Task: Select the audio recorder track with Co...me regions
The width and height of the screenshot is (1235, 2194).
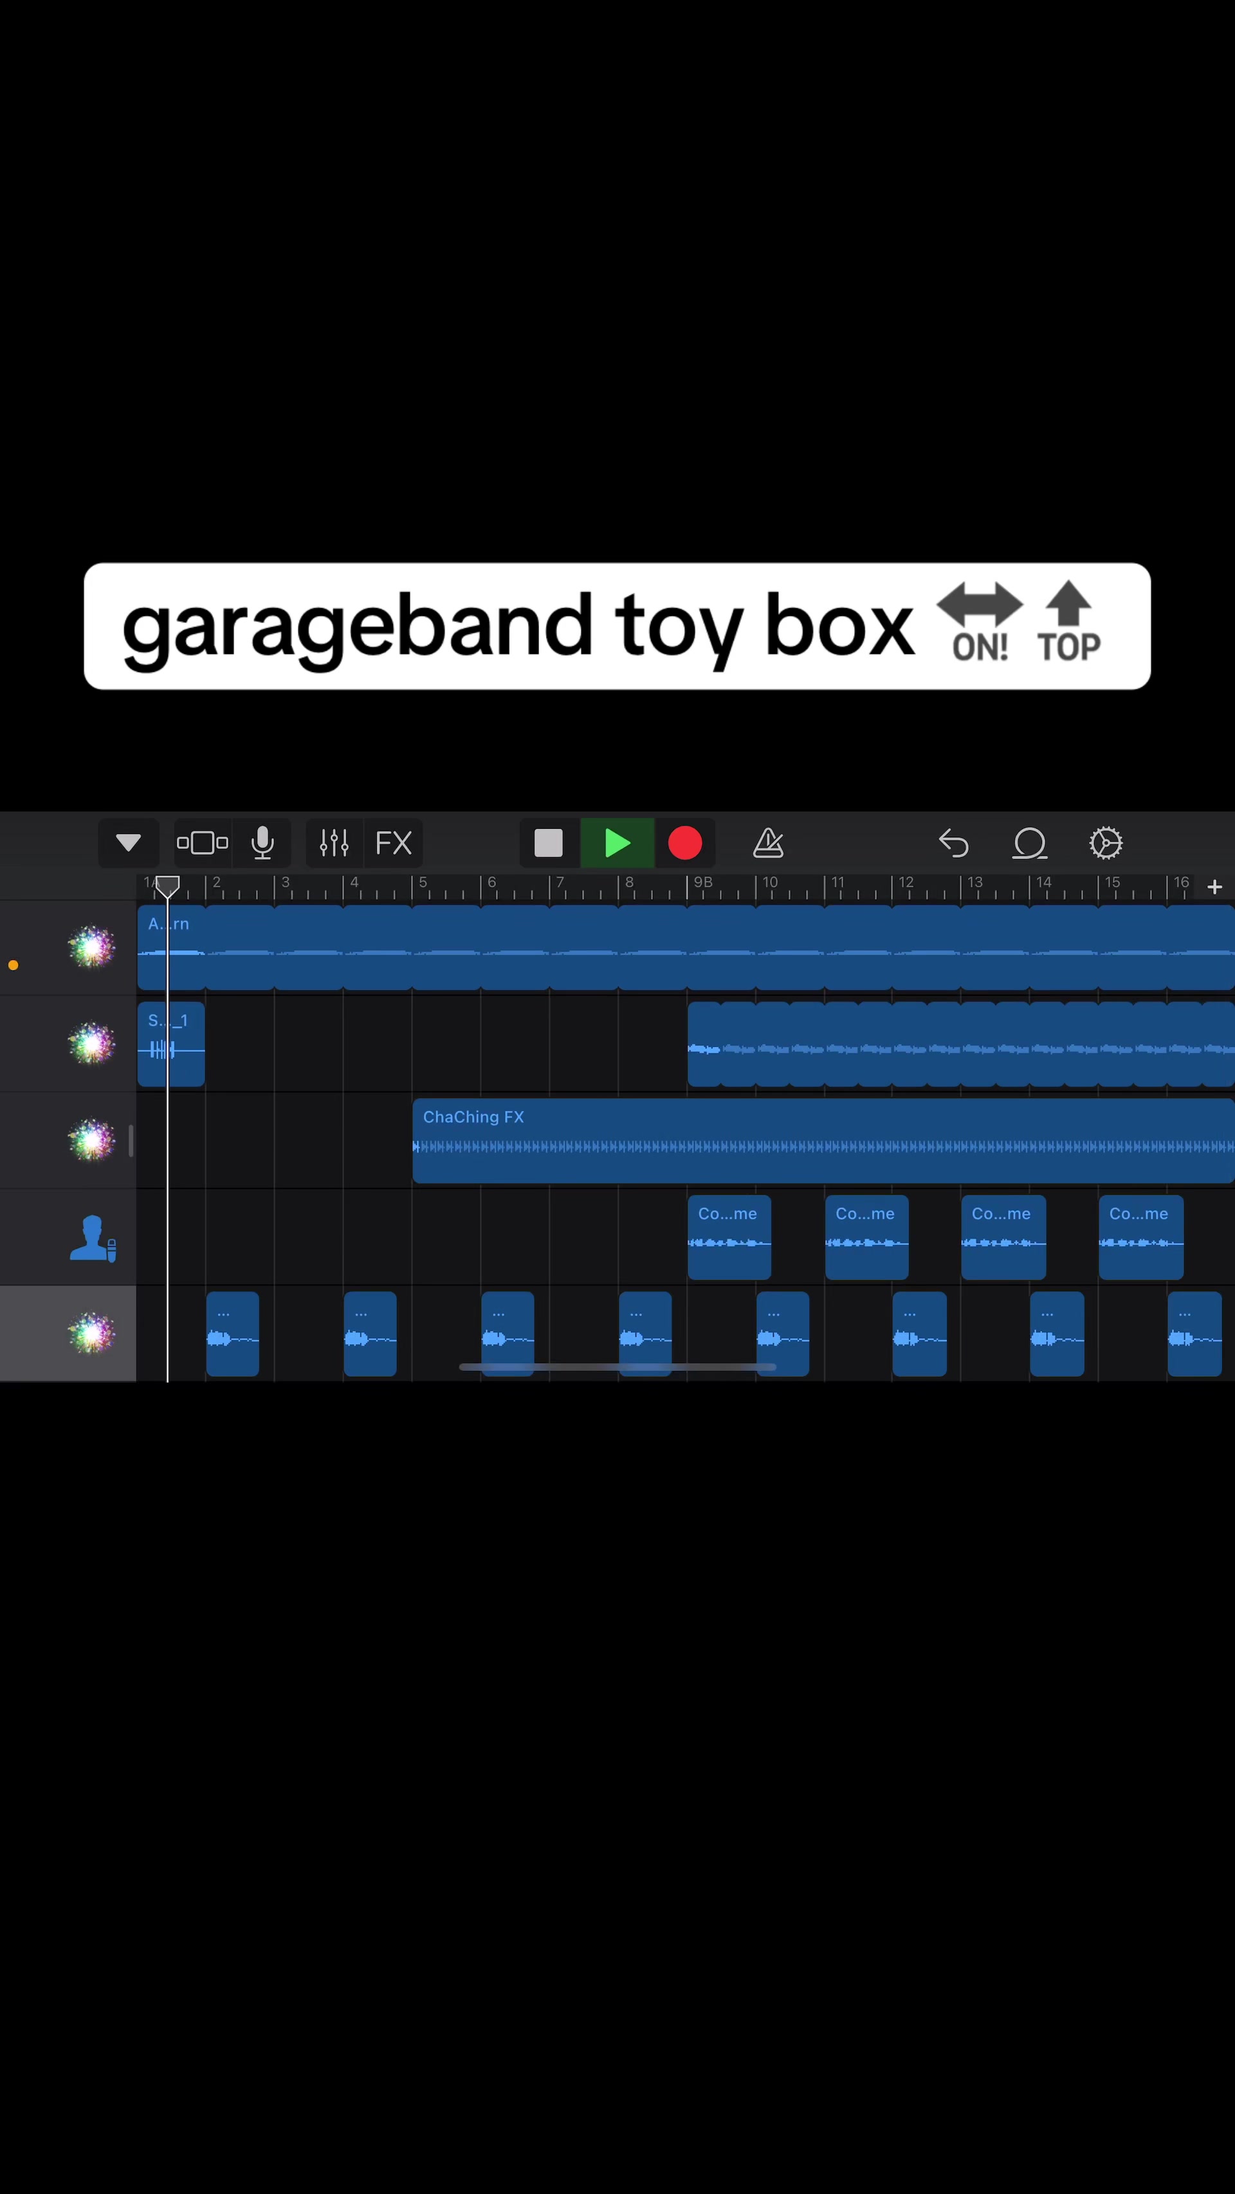Action: (x=91, y=1238)
